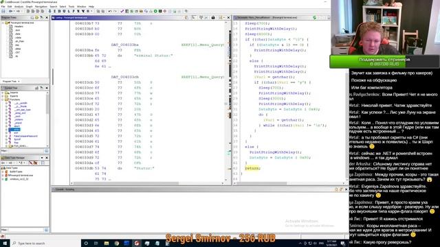This screenshot has width=440, height=247.
Task: Jump to the next data (D icon)
Action: (x=59, y=11)
